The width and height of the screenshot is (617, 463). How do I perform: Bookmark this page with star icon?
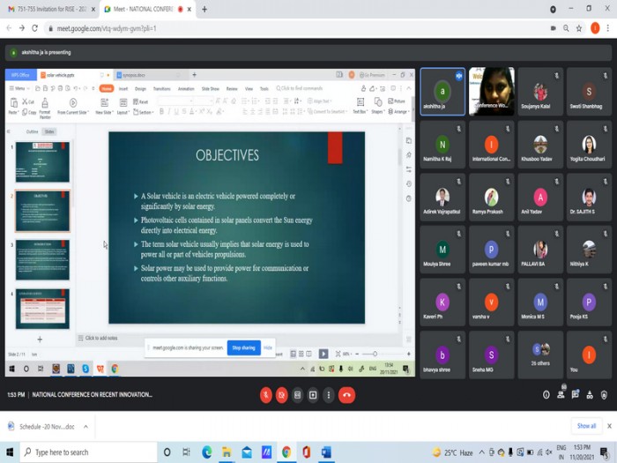[577, 28]
